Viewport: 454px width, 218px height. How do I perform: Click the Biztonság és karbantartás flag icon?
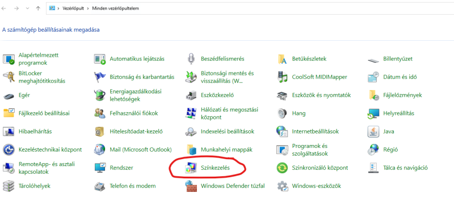pos(100,77)
